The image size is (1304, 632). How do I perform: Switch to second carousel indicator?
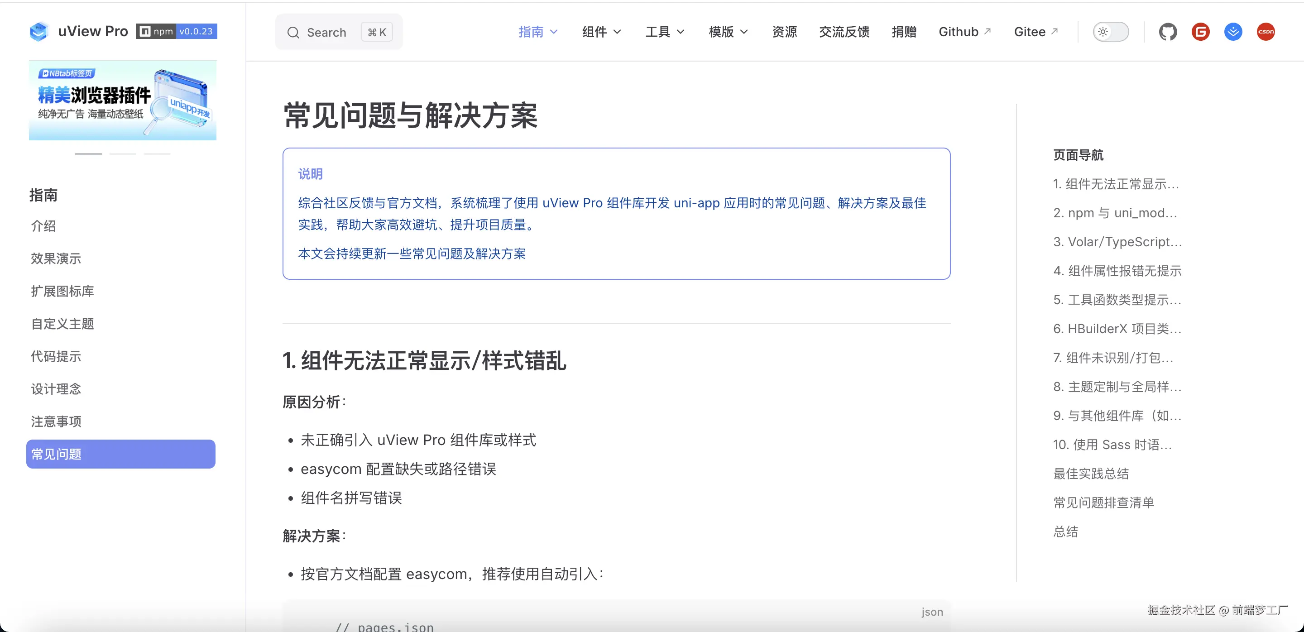123,153
